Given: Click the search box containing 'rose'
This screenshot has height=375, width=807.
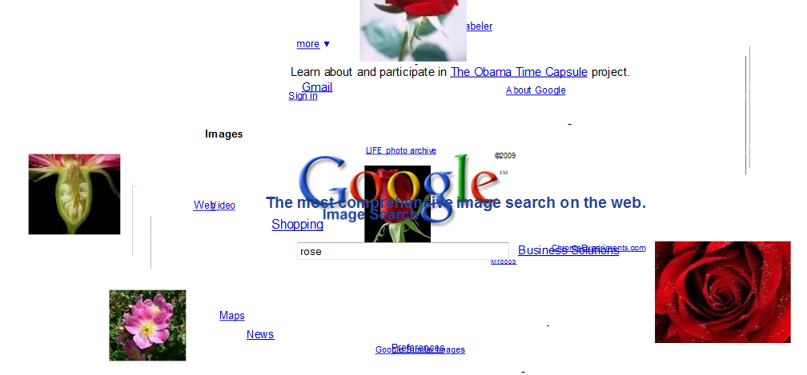Looking at the screenshot, I should pos(403,251).
